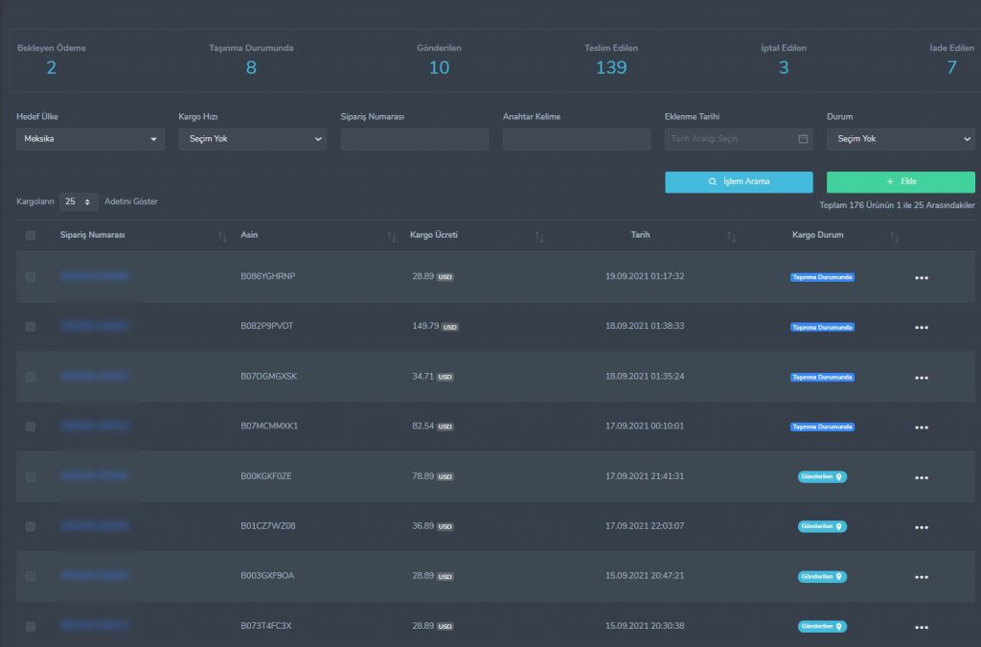Click the green Ekle button
Viewport: 981px width, 647px height.
tap(901, 182)
